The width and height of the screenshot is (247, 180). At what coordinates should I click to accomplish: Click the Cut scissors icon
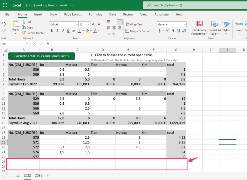coord(24,22)
